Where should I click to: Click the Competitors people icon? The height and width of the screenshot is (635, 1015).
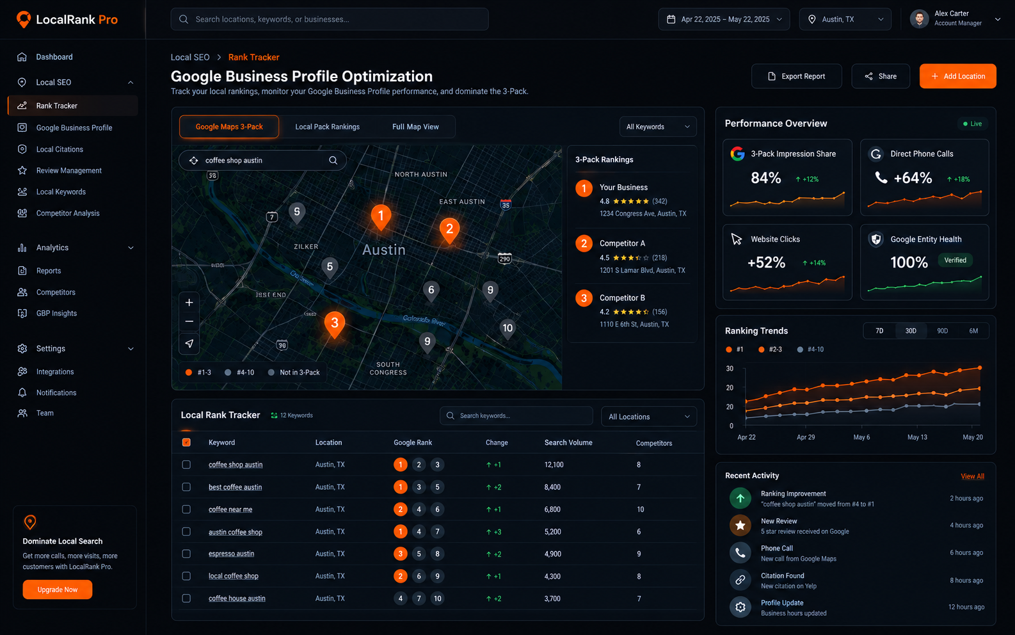coord(22,292)
